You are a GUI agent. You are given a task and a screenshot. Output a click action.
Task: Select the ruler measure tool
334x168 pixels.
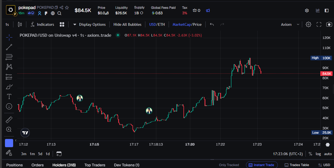[x=9, y=120]
